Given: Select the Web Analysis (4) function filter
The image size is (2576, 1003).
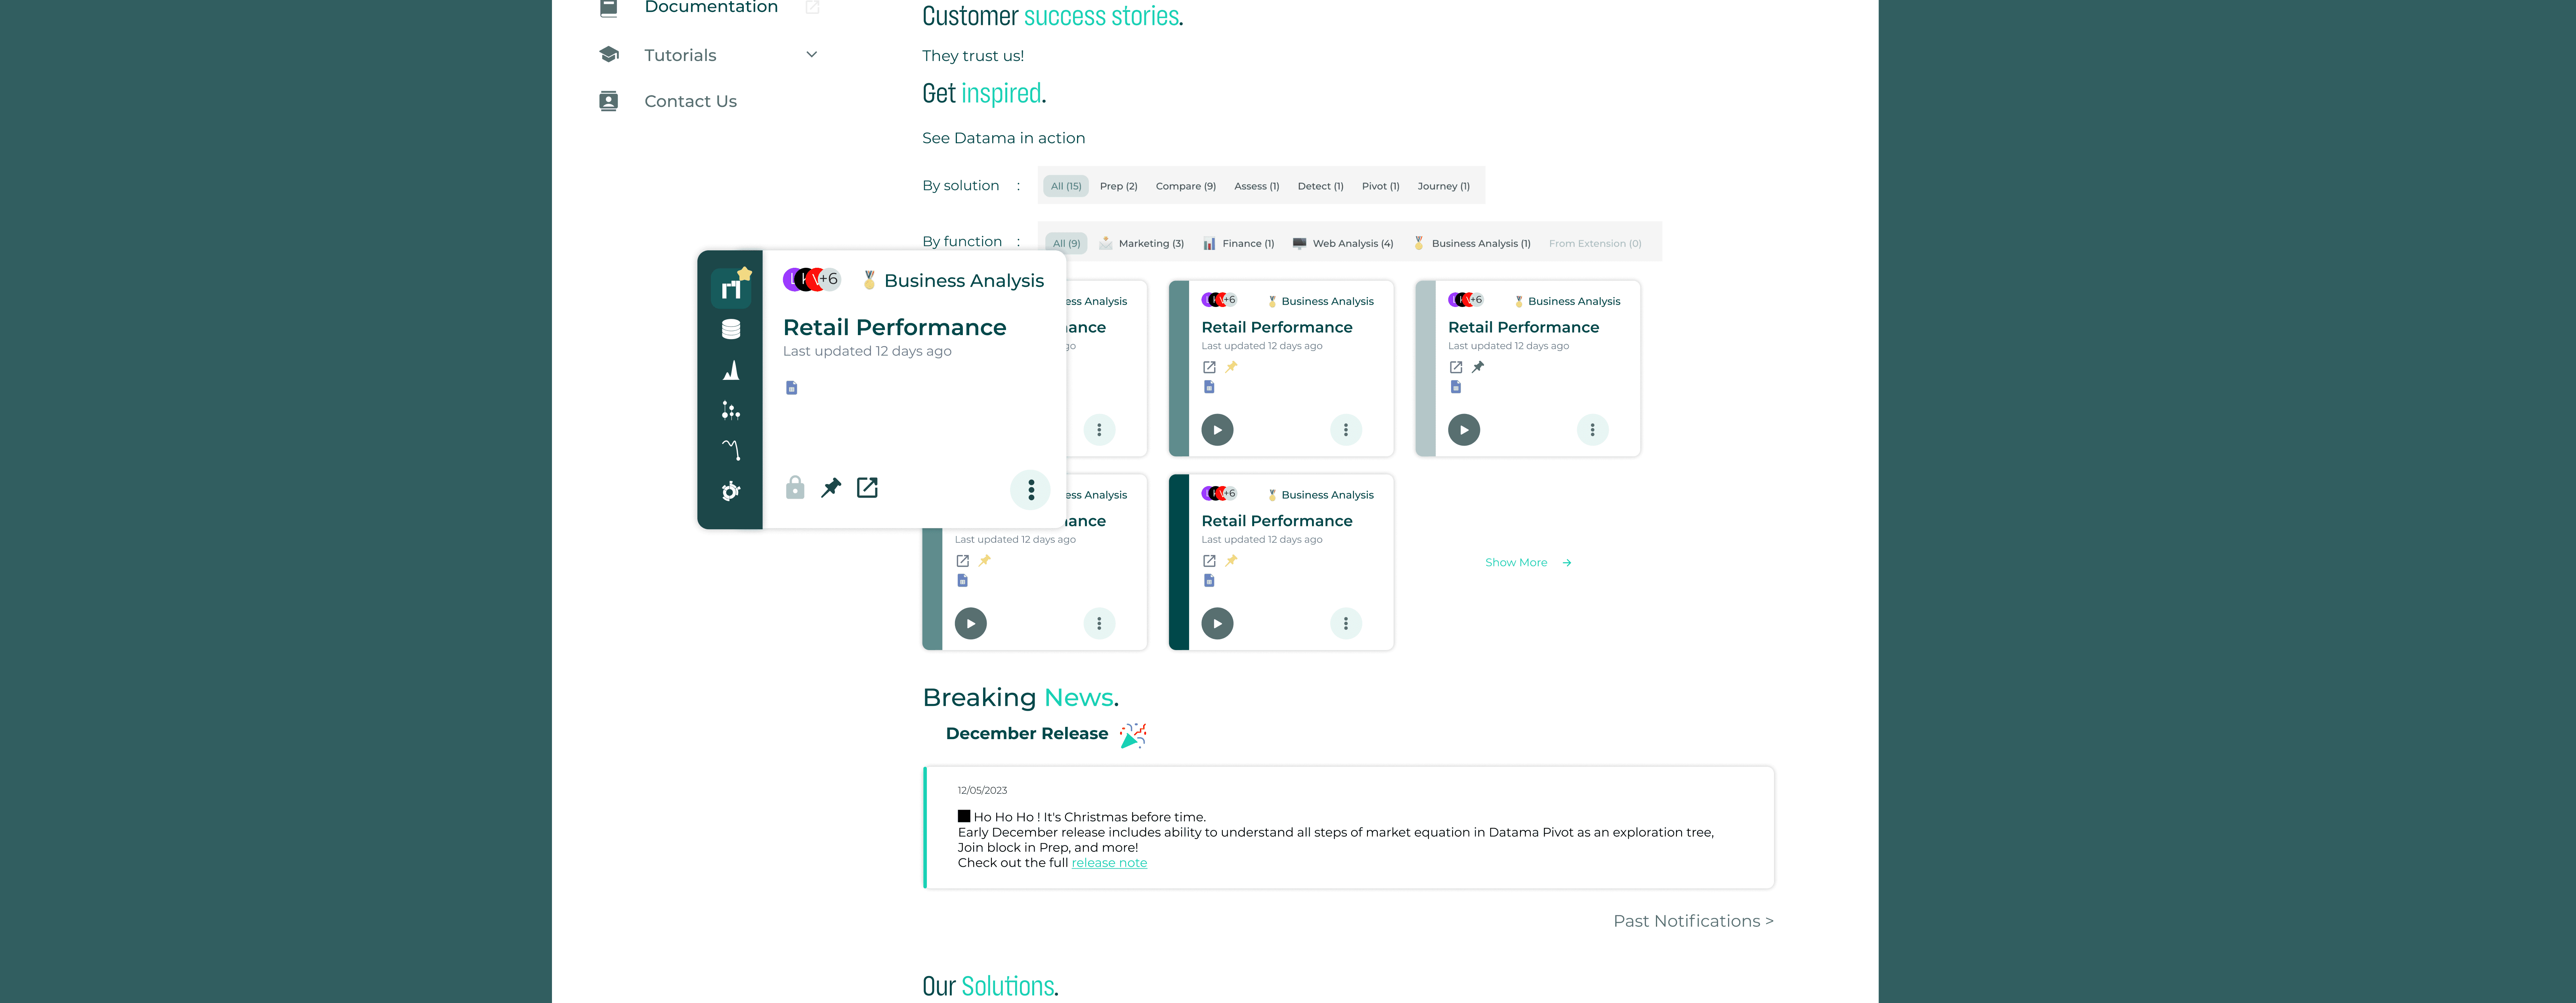Looking at the screenshot, I should (x=1342, y=243).
